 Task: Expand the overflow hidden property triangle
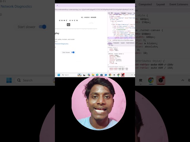tap(116, 59)
